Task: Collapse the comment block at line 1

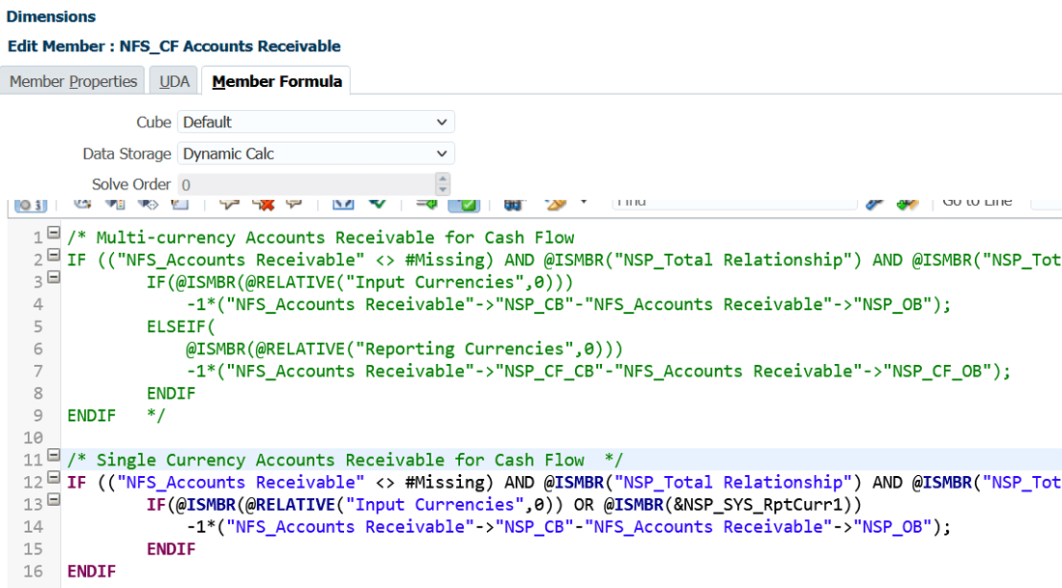Action: click(x=53, y=233)
